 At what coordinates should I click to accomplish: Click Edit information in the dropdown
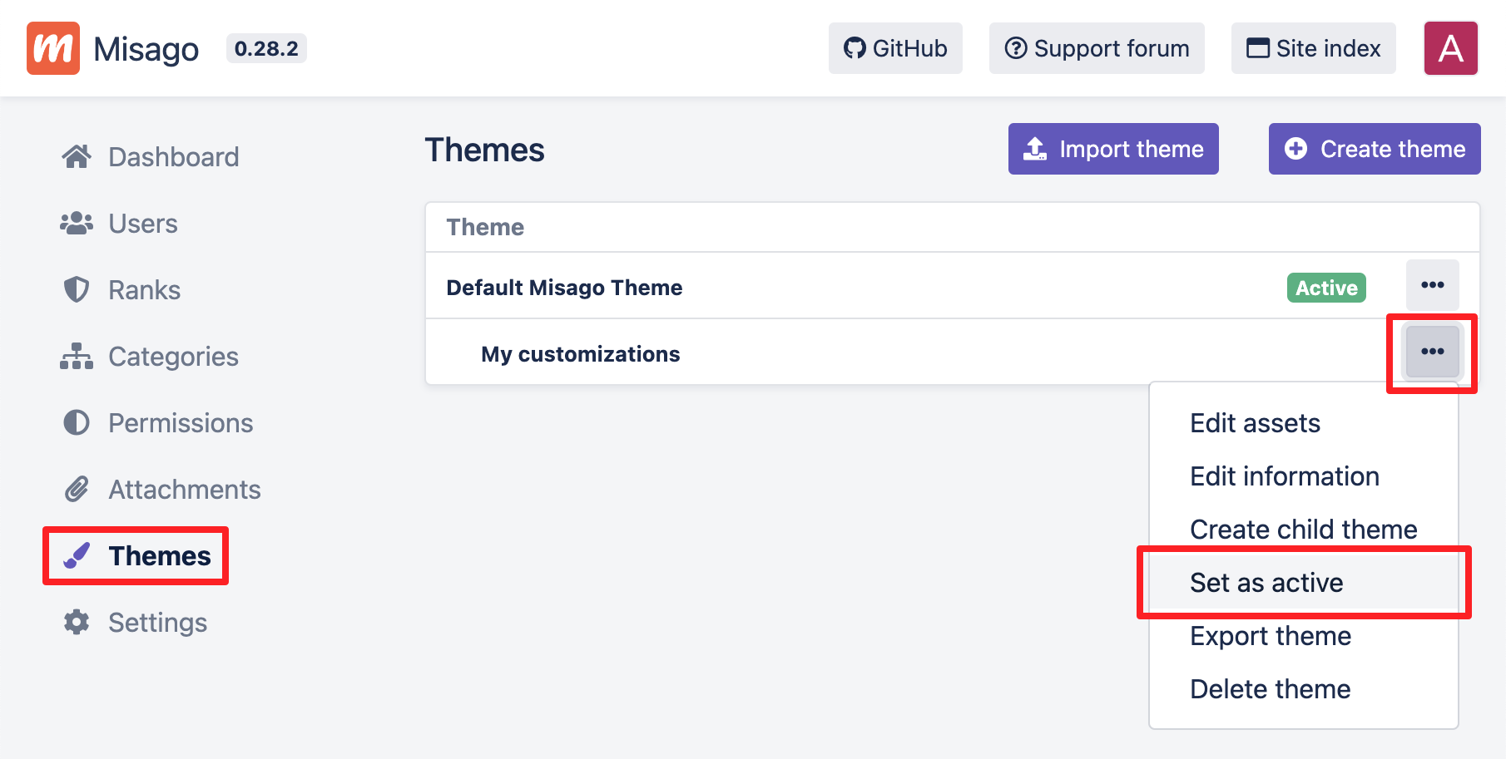pos(1285,476)
